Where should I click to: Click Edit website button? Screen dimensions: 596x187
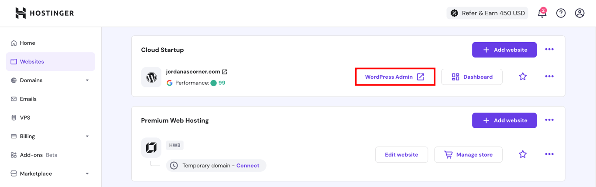click(x=401, y=155)
